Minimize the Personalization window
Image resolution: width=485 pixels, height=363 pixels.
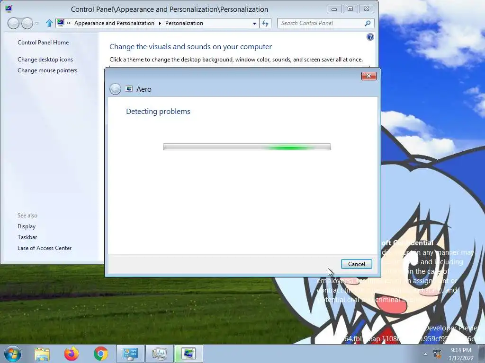334,9
